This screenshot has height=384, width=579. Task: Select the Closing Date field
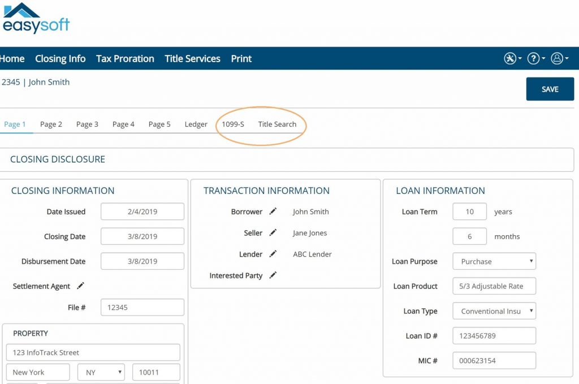(x=142, y=236)
